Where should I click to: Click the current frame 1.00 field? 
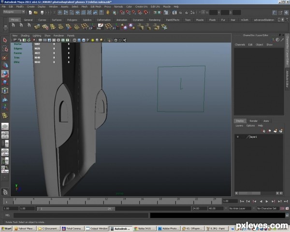(x=230, y=201)
